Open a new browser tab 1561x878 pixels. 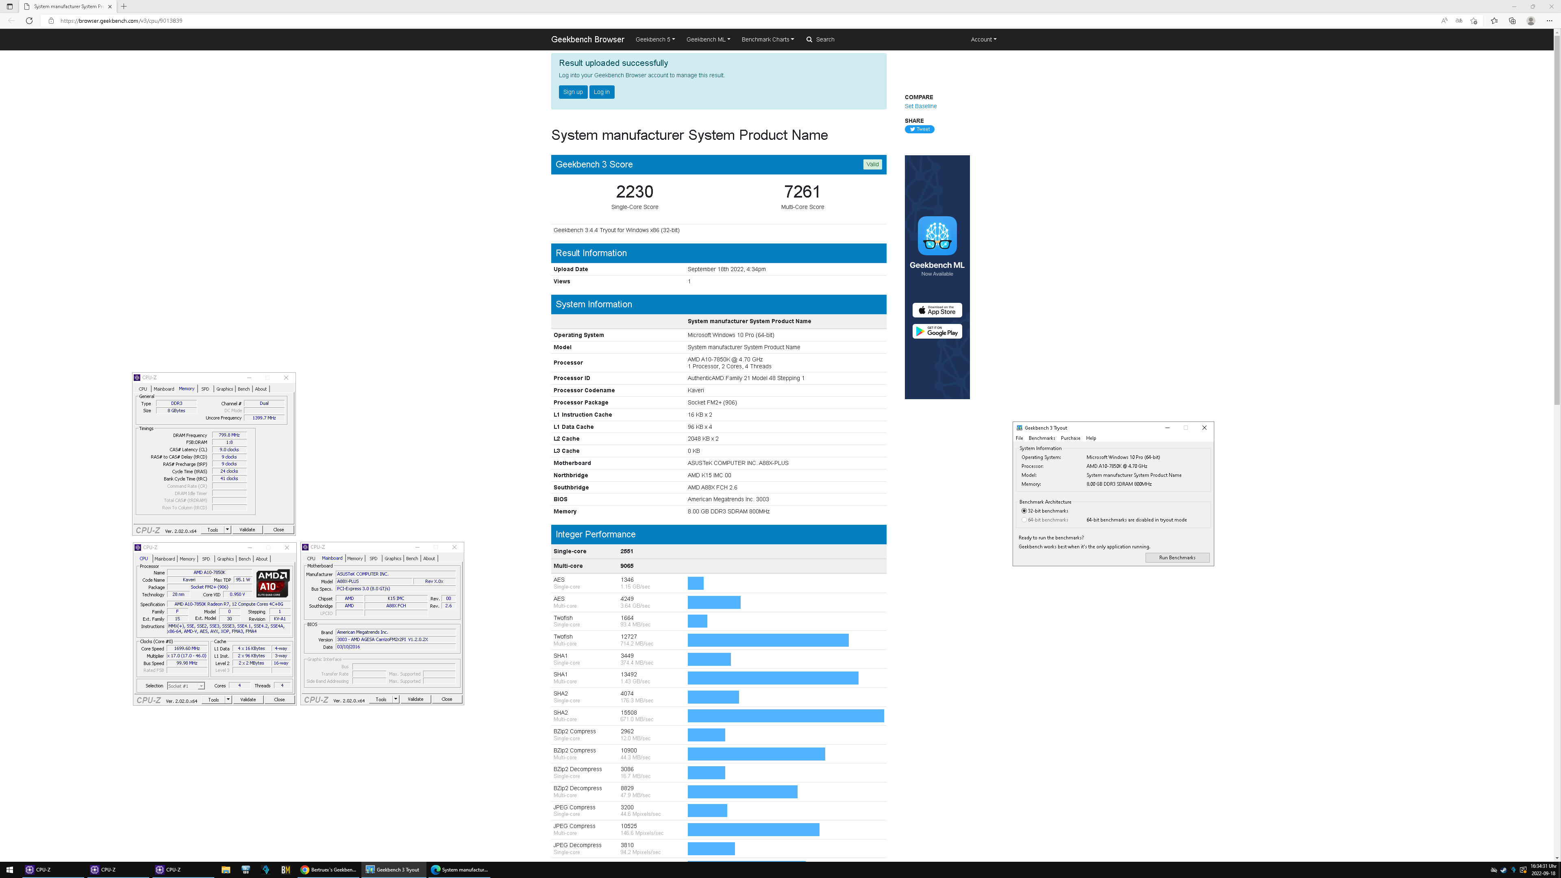coord(124,6)
